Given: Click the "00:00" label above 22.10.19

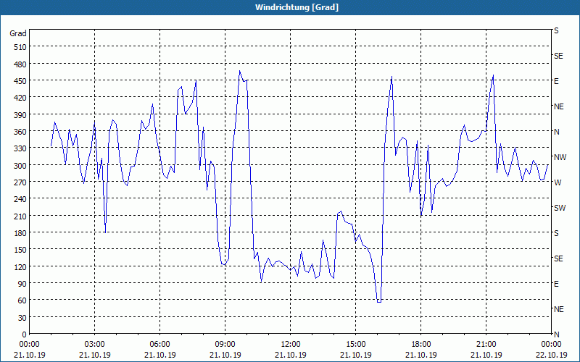Looking at the screenshot, I should pyautogui.click(x=551, y=345).
